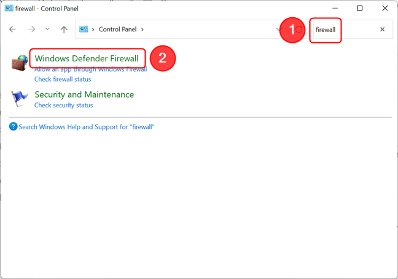Click the Back navigation arrow

point(12,29)
